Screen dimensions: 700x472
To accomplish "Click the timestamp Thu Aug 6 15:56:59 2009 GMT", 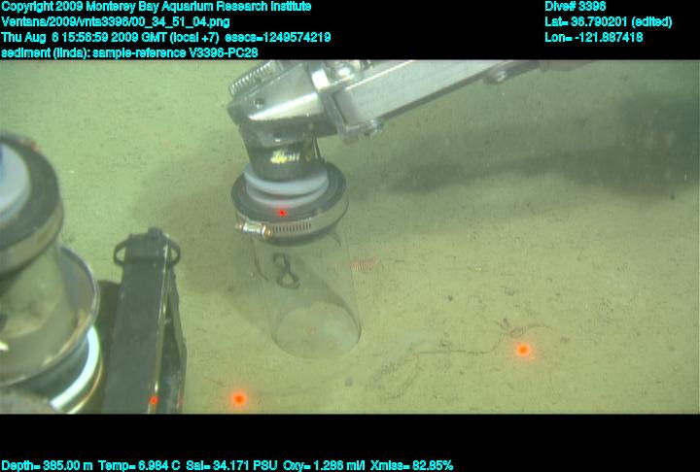I will [84, 37].
